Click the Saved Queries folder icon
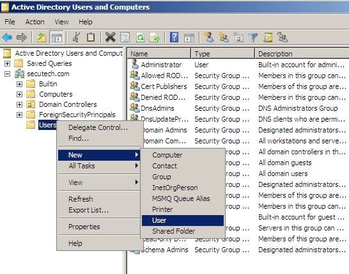The width and height of the screenshot is (349, 274). pos(19,63)
